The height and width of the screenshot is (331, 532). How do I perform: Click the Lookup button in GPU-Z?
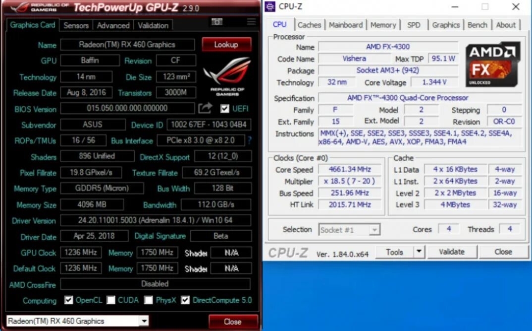pos(226,45)
